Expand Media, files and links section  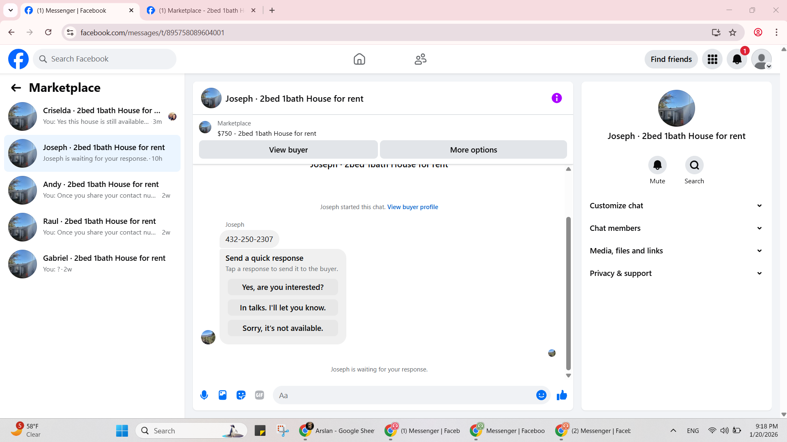click(x=676, y=251)
